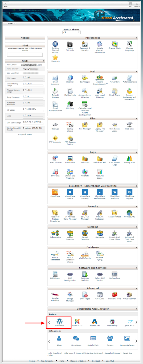The width and height of the screenshot is (143, 364).
Task: Open AWStats icon
Action: (x=85, y=172)
